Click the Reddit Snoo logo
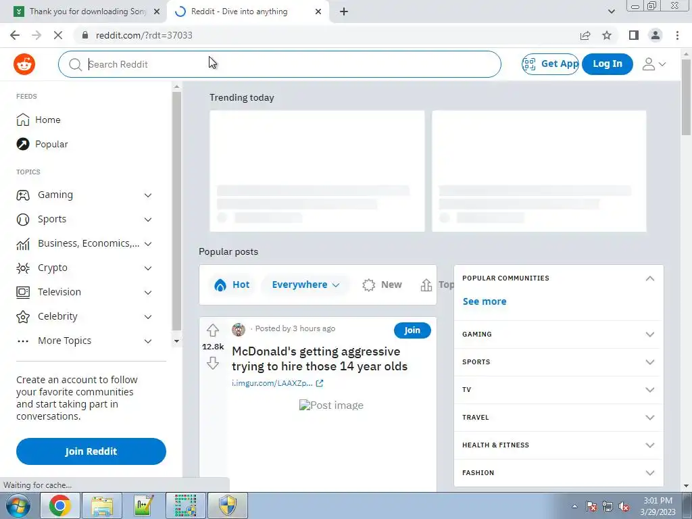The height and width of the screenshot is (519, 692). pyautogui.click(x=24, y=64)
